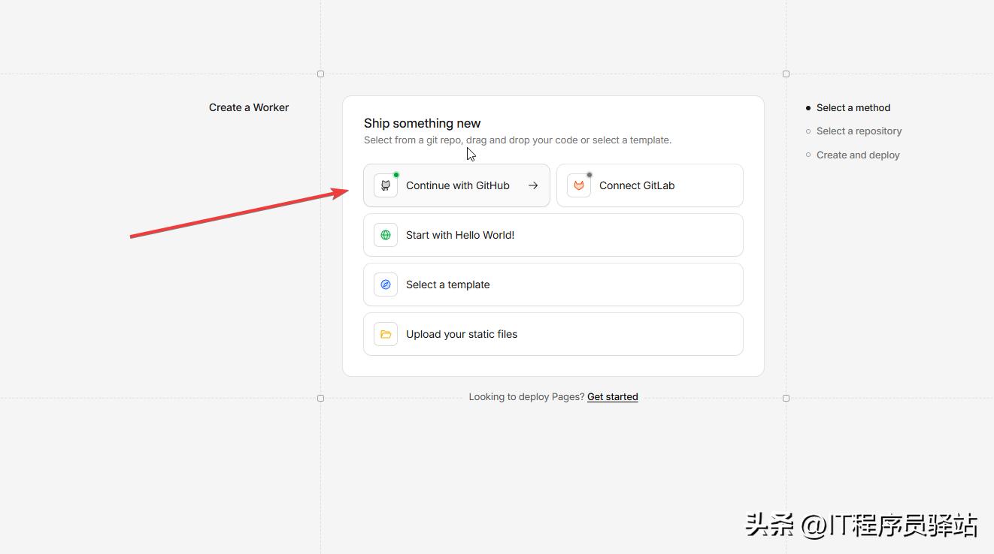The height and width of the screenshot is (554, 994).
Task: Click the grey status dot on GitLab icon
Action: pos(589,175)
